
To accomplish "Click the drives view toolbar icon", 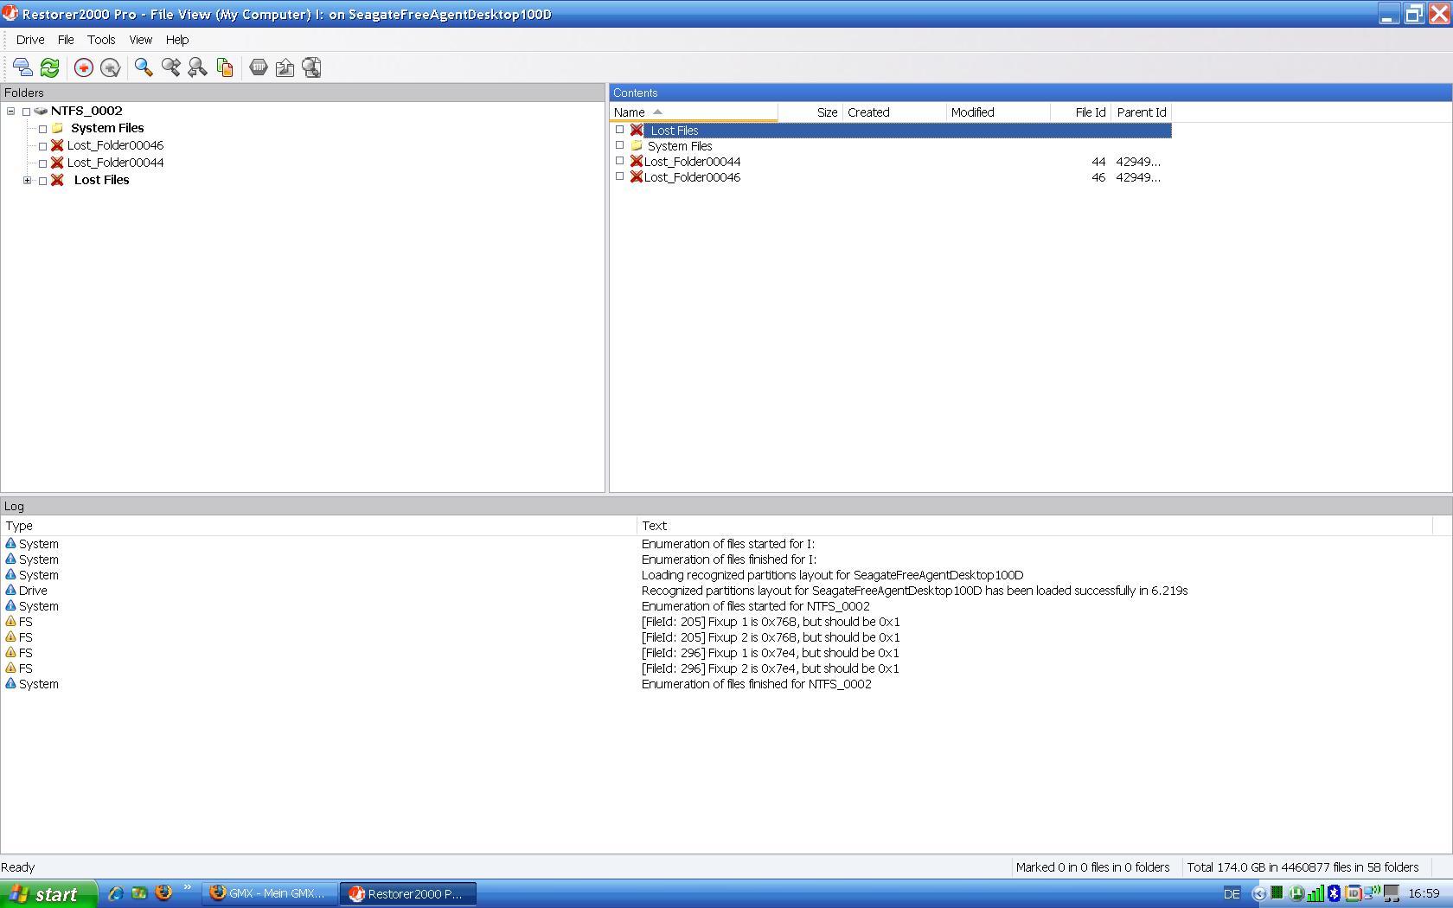I will (x=22, y=67).
